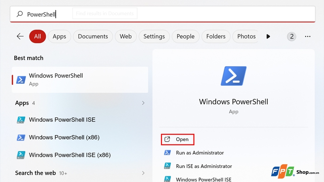Click the Best match heading

[28, 58]
